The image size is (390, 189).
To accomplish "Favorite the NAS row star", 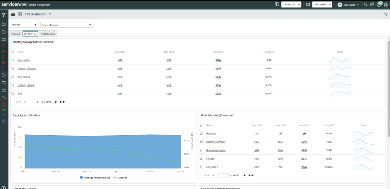I will pos(13,93).
